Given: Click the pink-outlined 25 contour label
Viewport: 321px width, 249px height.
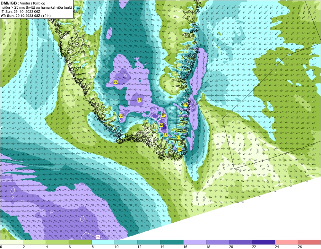Looking at the screenshot, I should (98, 237).
